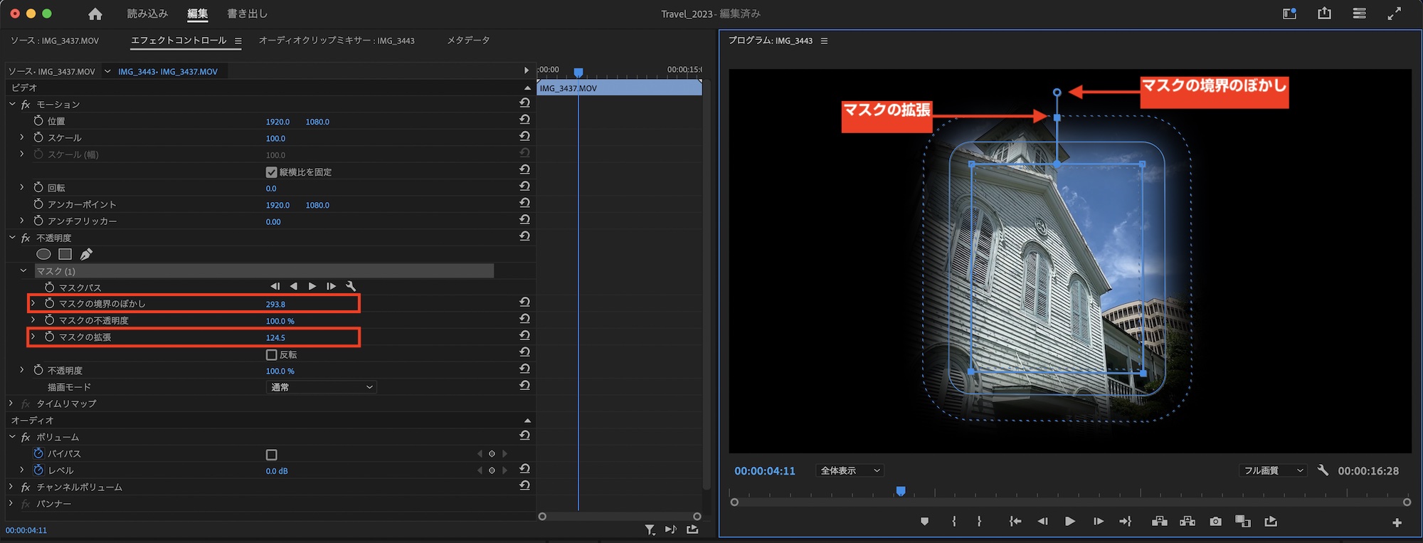
Task: Toggle the 縦横比を固定 checkbox
Action: click(x=271, y=172)
